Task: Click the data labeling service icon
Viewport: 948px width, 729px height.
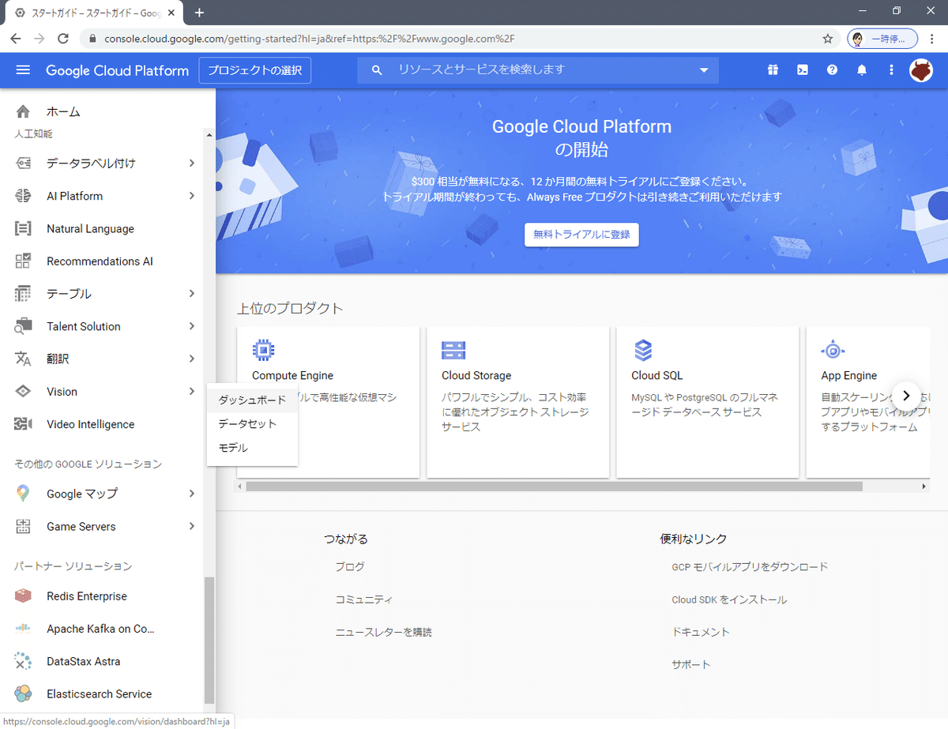Action: pos(23,163)
